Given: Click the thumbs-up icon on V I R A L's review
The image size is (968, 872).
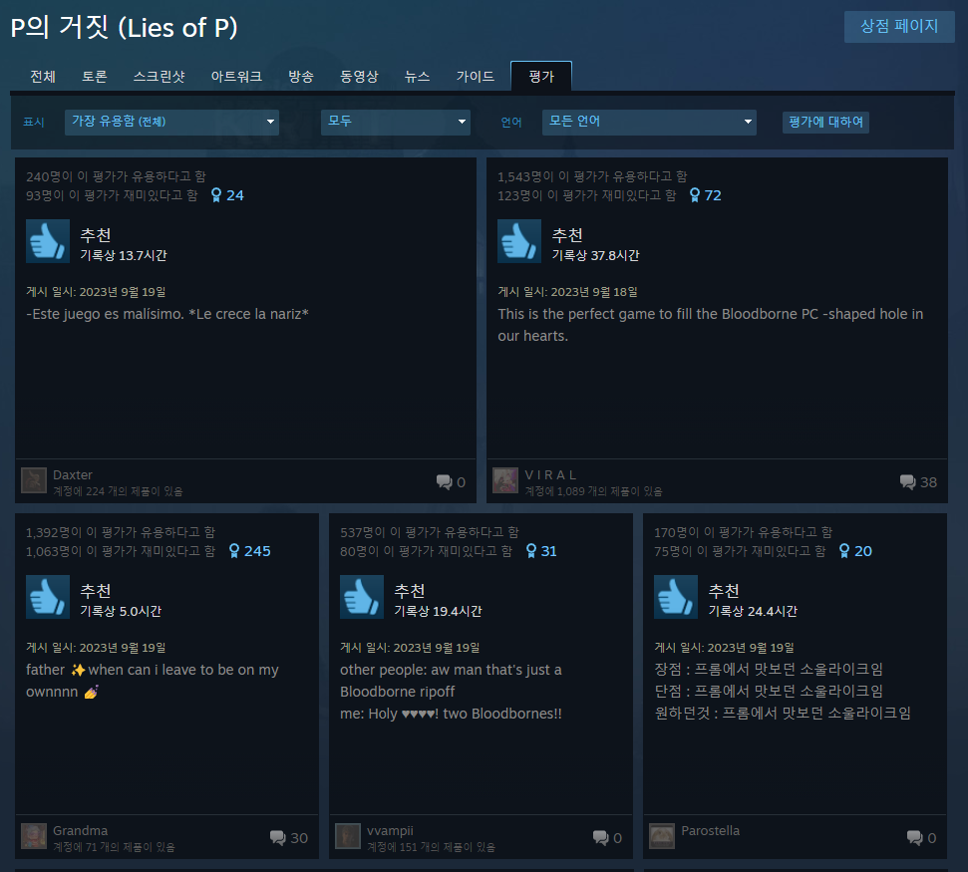Looking at the screenshot, I should point(519,241).
